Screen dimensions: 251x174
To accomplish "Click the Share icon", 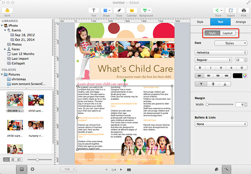I will point(218,10).
